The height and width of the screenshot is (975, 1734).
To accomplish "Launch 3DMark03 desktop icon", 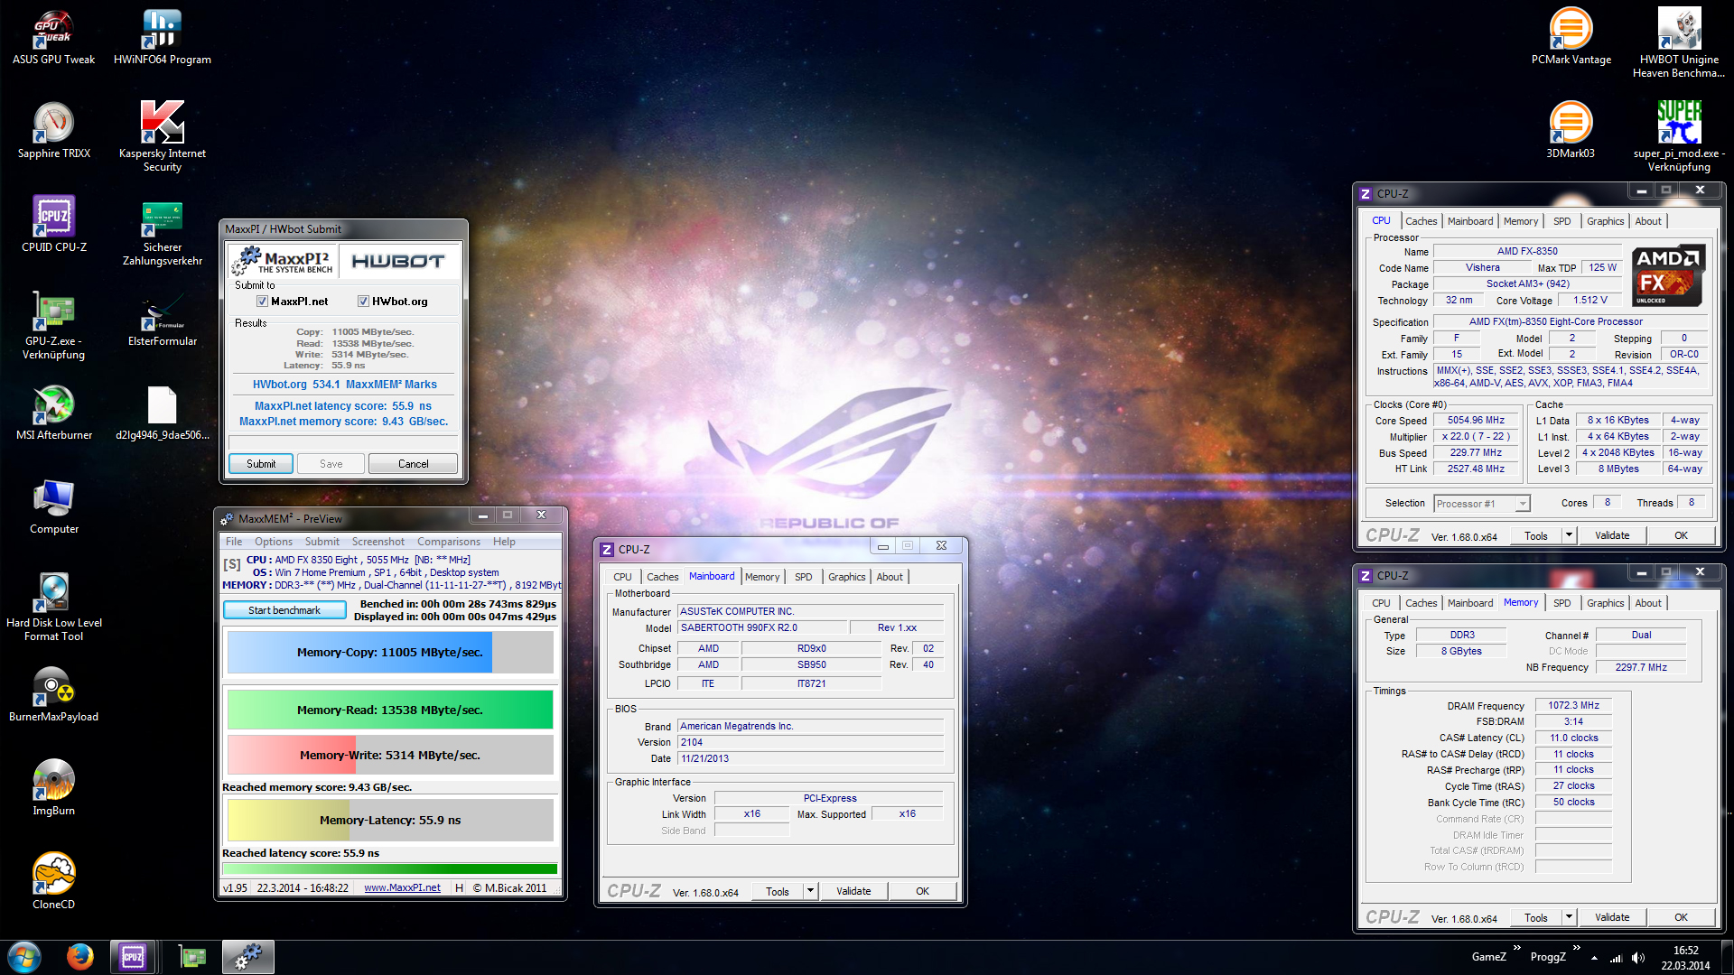I will point(1571,131).
